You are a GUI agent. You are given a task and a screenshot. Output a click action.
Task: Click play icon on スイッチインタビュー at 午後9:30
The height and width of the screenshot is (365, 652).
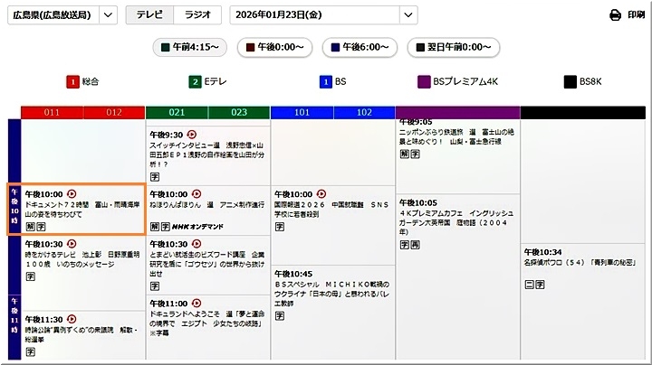191,134
